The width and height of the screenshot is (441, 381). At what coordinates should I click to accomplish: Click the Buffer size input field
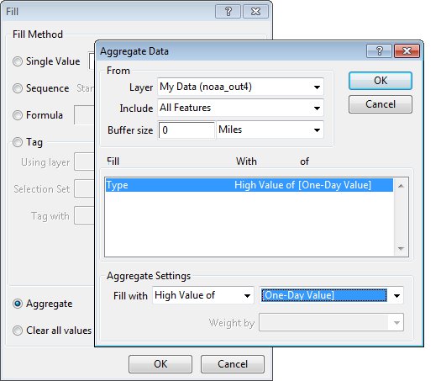[x=186, y=130]
